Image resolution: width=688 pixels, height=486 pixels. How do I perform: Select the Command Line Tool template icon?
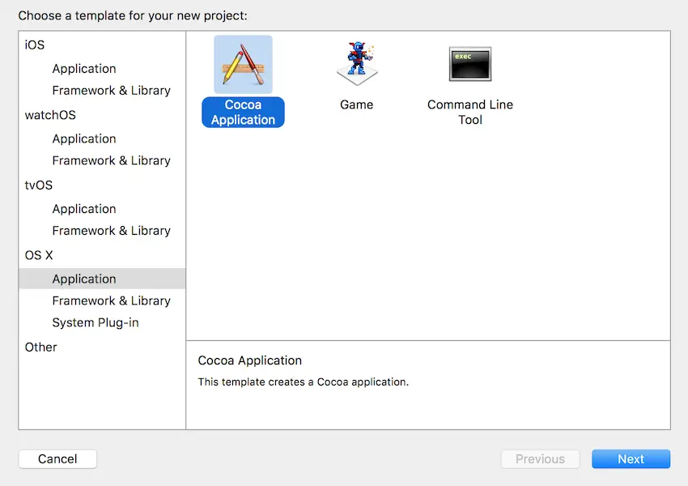(470, 64)
